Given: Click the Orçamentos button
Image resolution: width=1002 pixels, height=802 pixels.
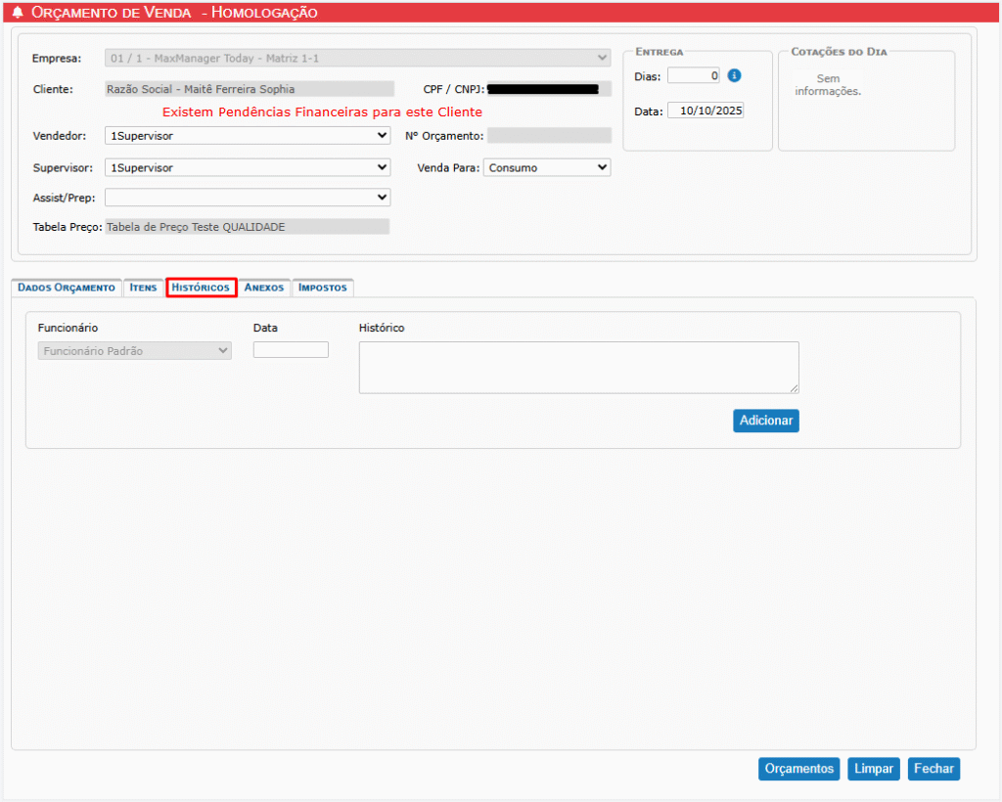Looking at the screenshot, I should (798, 769).
